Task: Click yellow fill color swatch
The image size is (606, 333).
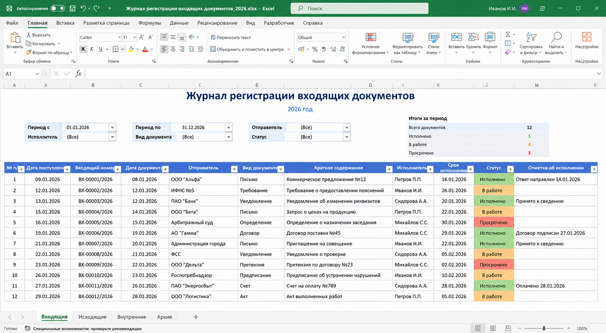Action: tap(131, 49)
